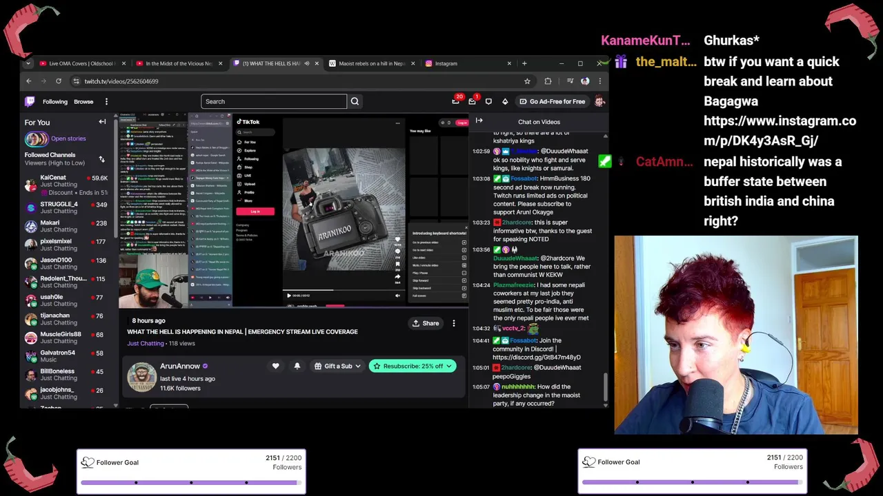Reload the Twitch page
This screenshot has height=496, width=883.
(59, 81)
